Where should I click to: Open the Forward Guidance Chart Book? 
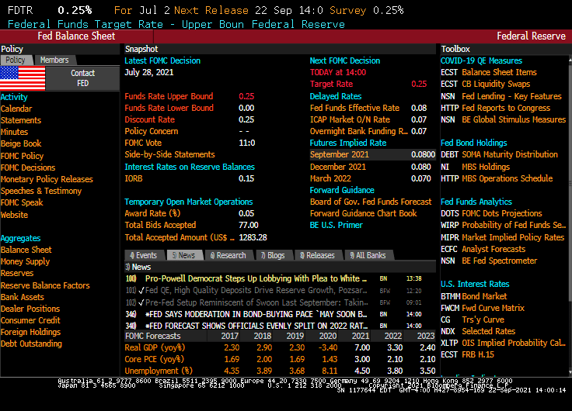pyautogui.click(x=363, y=213)
